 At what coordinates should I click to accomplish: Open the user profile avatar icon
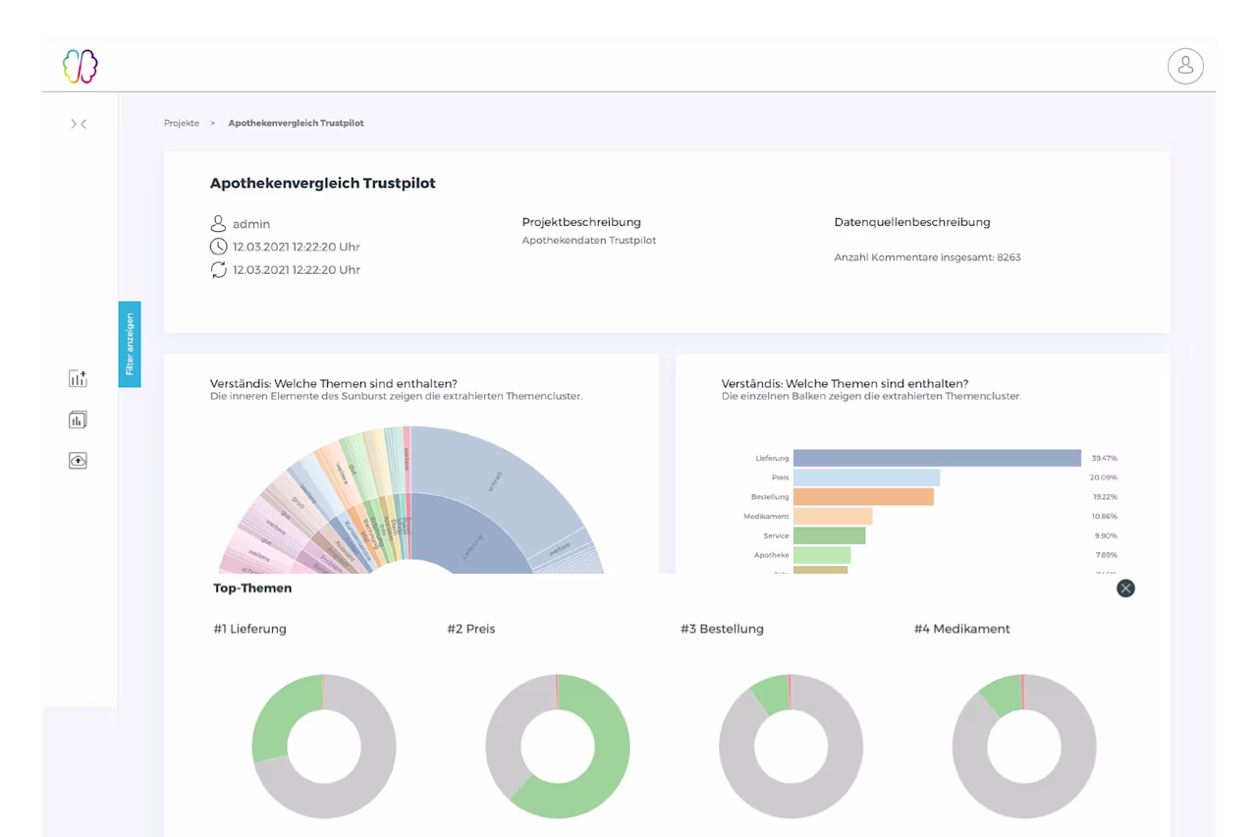(x=1185, y=66)
